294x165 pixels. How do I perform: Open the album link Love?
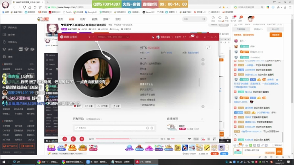coord(147,53)
